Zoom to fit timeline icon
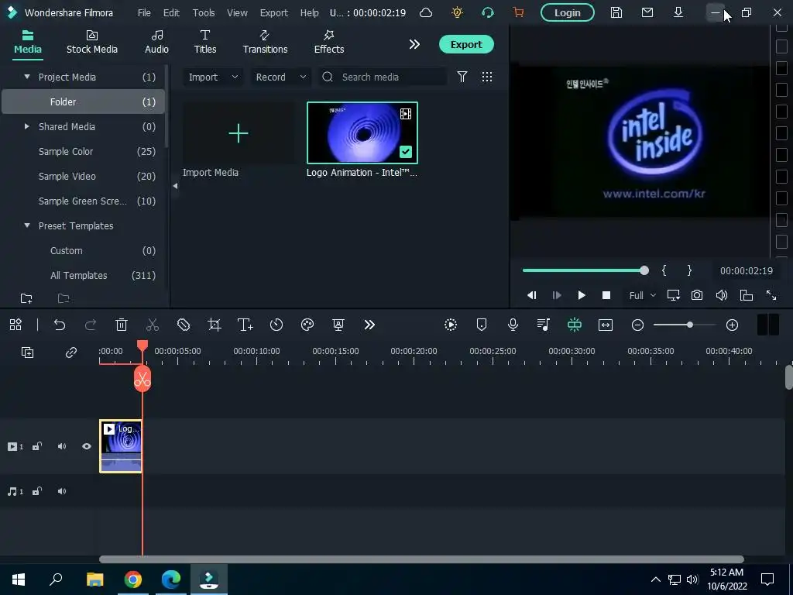Viewport: 793px width, 595px height. pos(606,325)
